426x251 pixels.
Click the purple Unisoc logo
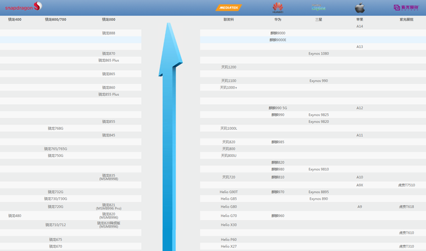coord(406,7)
